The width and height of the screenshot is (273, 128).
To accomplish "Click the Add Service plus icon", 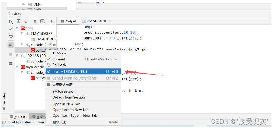I will pos(52,21).
